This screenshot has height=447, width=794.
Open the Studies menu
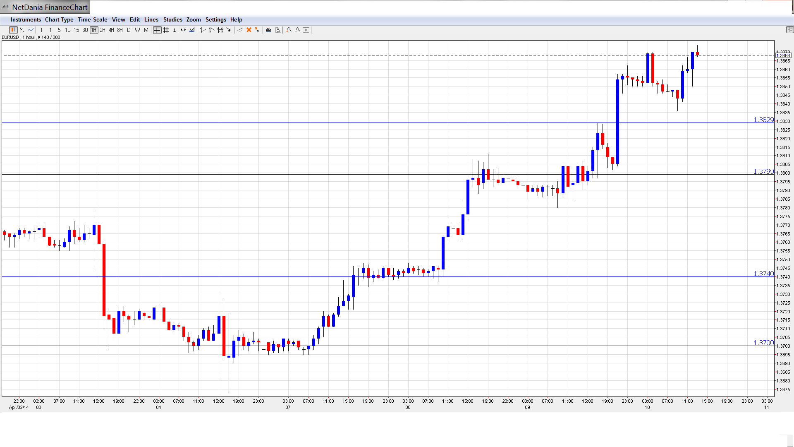click(172, 19)
